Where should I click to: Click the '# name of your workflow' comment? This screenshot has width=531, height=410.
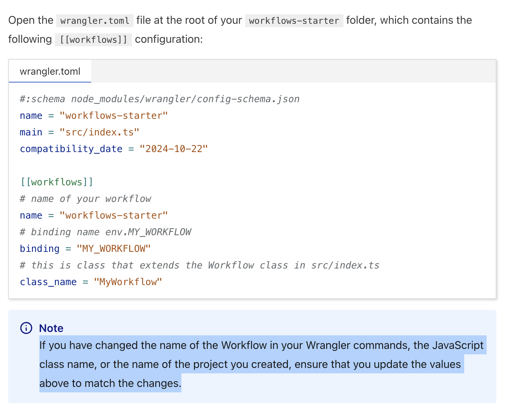85,199
